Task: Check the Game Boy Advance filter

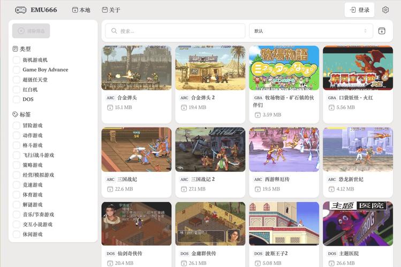Action: [x=17, y=70]
